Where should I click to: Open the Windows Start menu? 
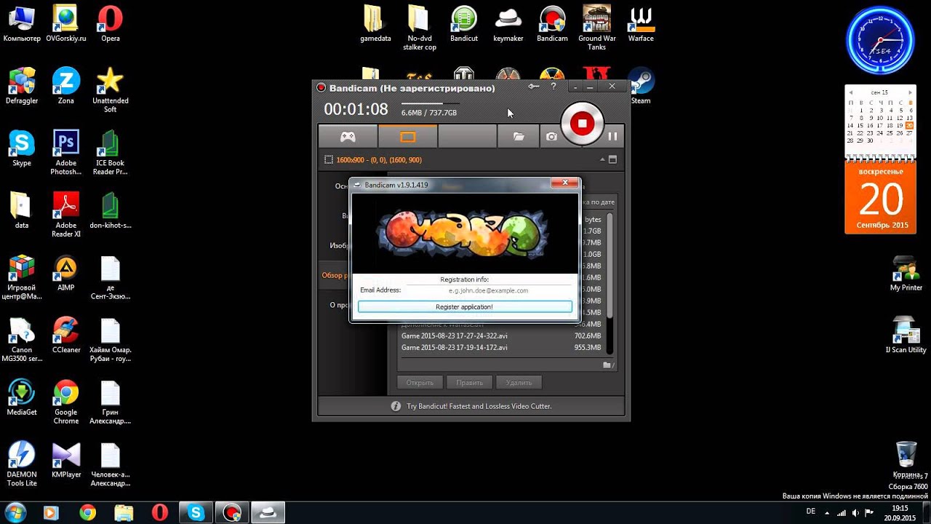(x=15, y=512)
